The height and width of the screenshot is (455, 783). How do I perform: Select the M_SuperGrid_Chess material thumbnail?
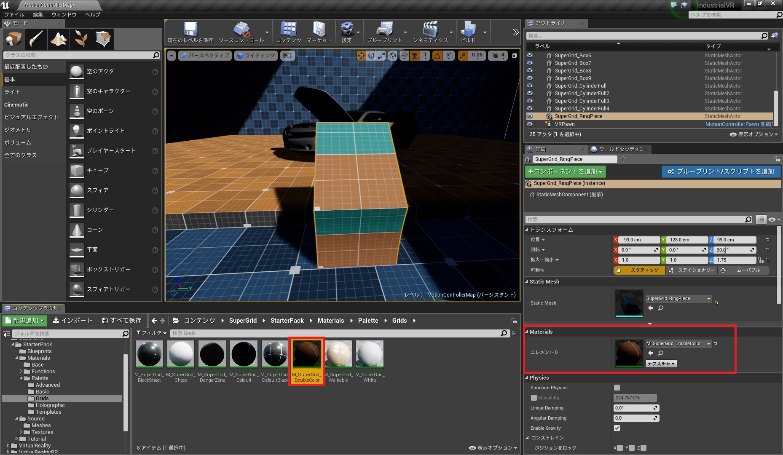tap(181, 354)
